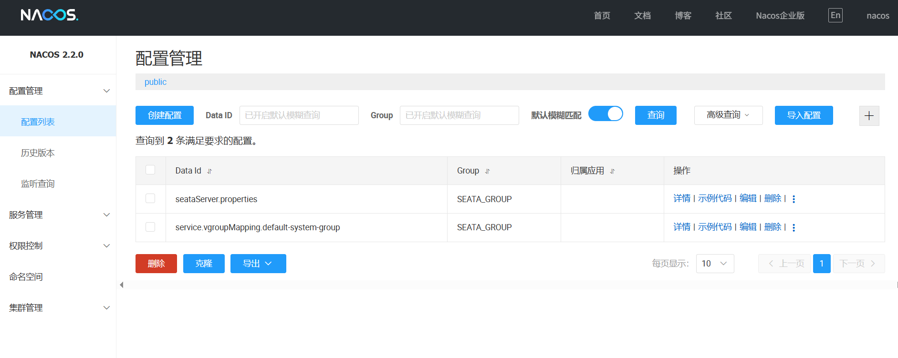Collapse the 配置管理 sidebar menu
Screen dimensions: 898x358
(x=58, y=91)
